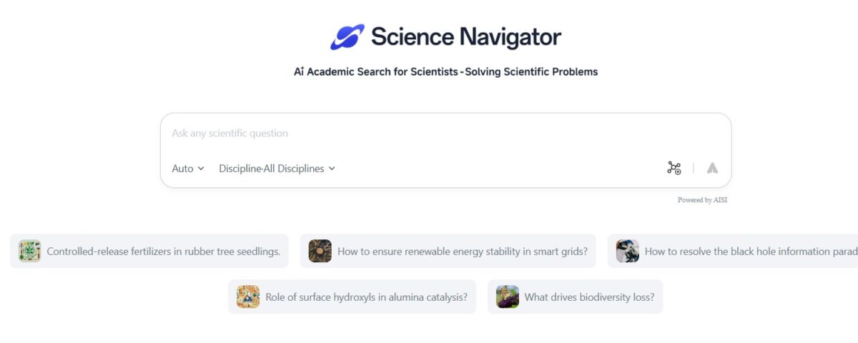This screenshot has height=343, width=858.
Task: Click the black hole question thumbnail icon
Action: 628,251
